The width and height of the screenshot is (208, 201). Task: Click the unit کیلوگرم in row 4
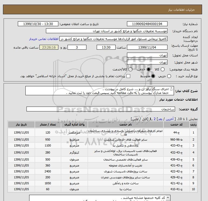pos(74,152)
